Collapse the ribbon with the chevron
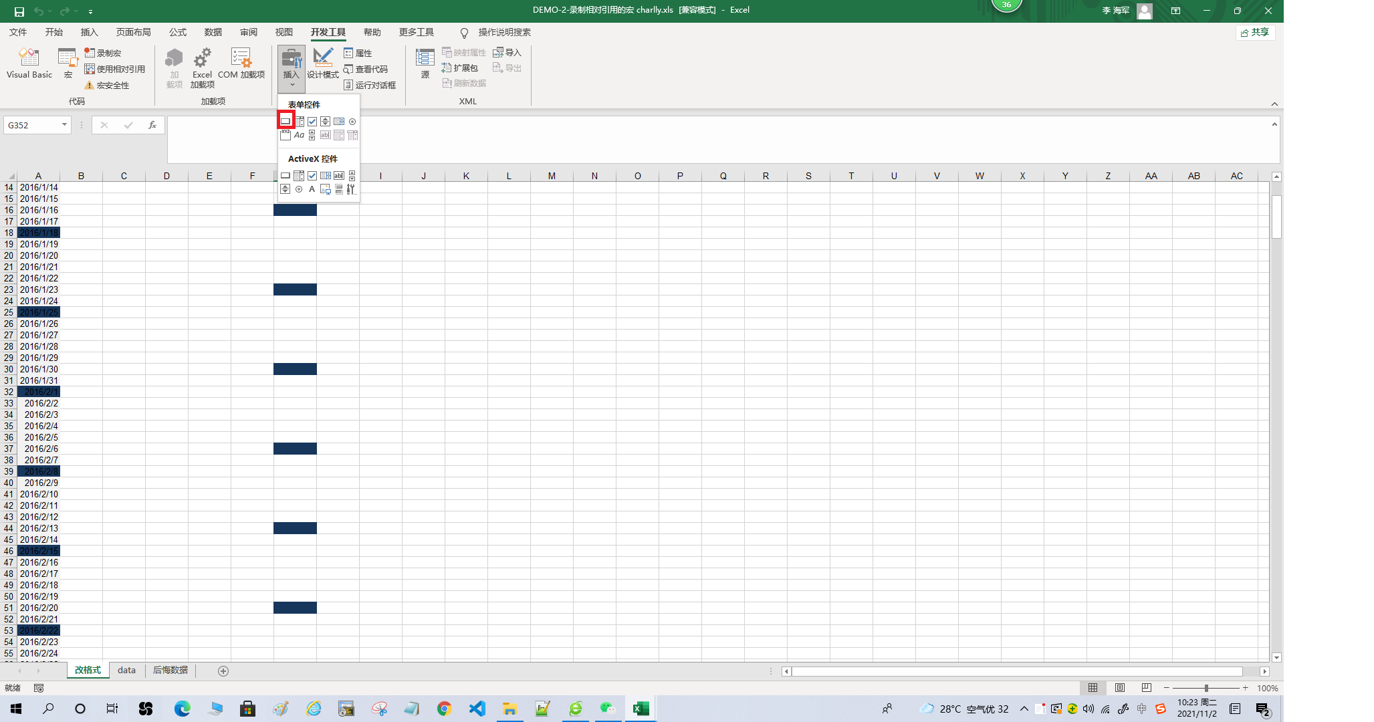 (1274, 104)
